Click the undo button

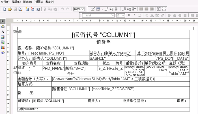62,9
